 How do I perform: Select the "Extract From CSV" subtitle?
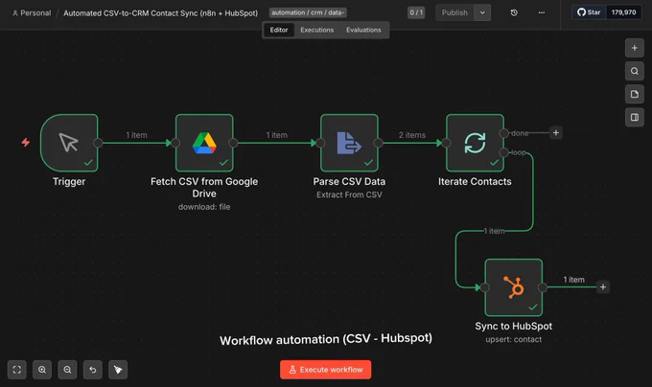tap(349, 194)
